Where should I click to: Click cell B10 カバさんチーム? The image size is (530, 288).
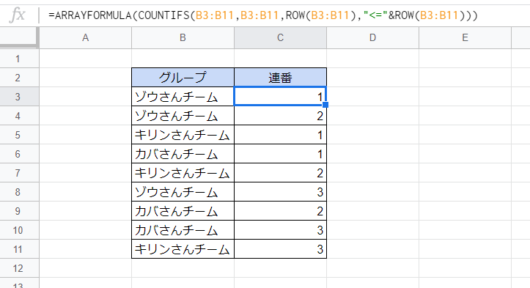point(183,230)
